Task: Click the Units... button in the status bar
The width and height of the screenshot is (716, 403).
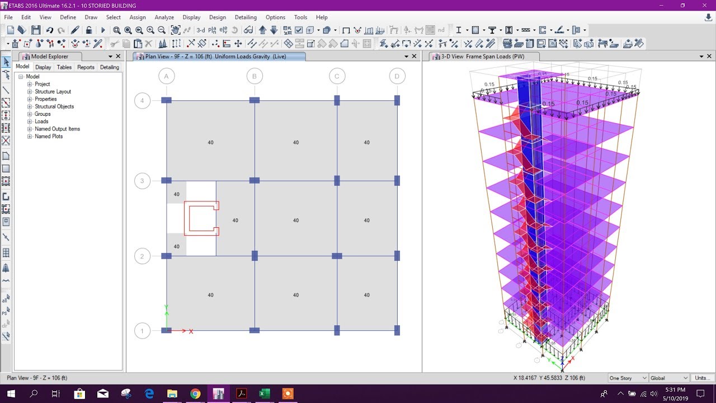Action: point(703,378)
